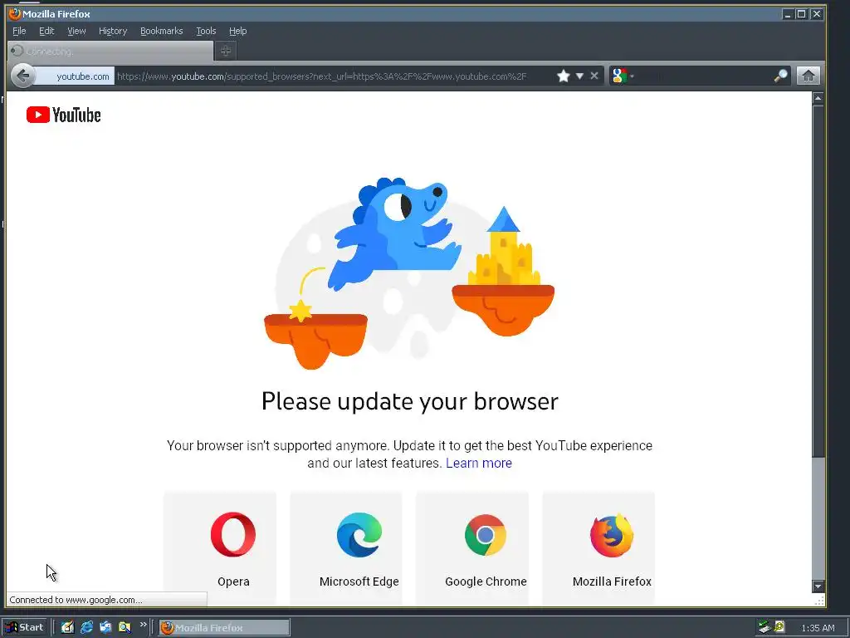Viewport: 850px width, 638px height.
Task: Launch Internet Explorer from quick launch
Action: tap(86, 627)
